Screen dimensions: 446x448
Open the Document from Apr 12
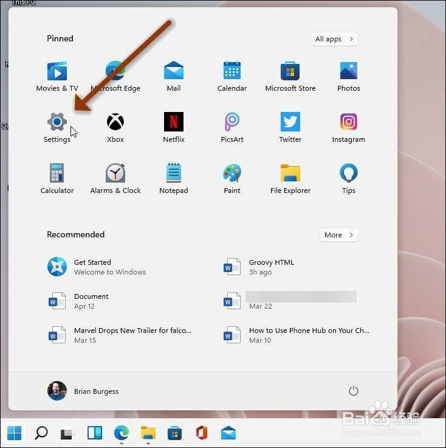point(78,301)
